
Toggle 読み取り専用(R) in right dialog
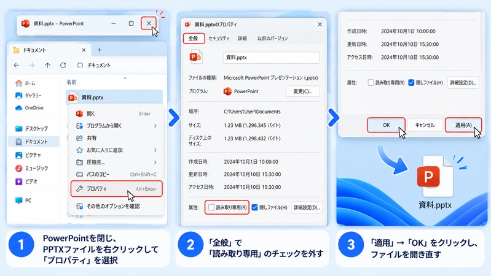[371, 83]
